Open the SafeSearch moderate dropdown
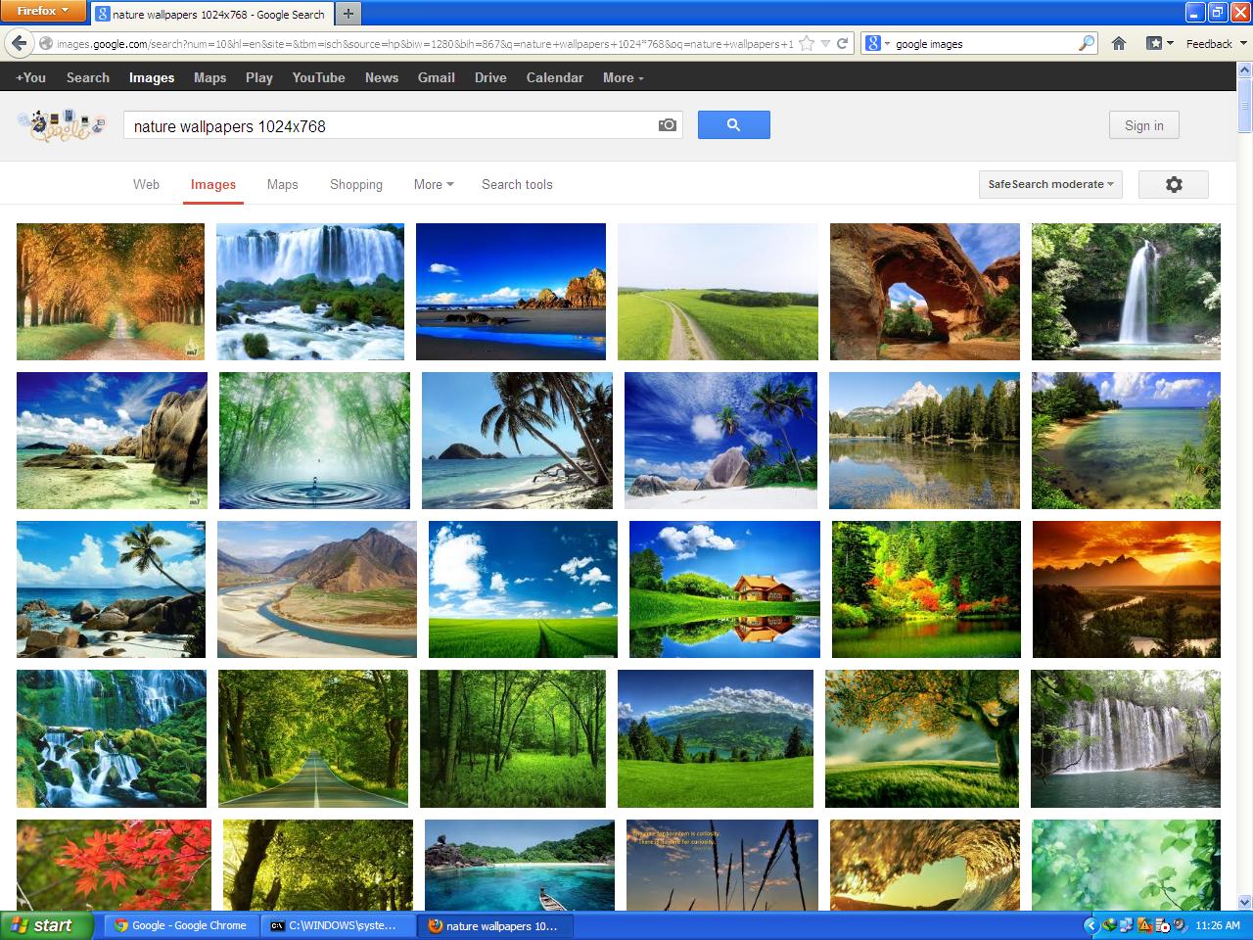Viewport: 1253px width, 940px height. pyautogui.click(x=1049, y=184)
